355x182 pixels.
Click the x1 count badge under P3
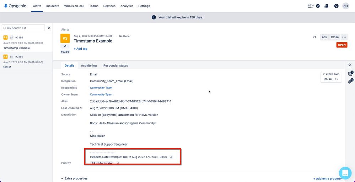(65, 46)
